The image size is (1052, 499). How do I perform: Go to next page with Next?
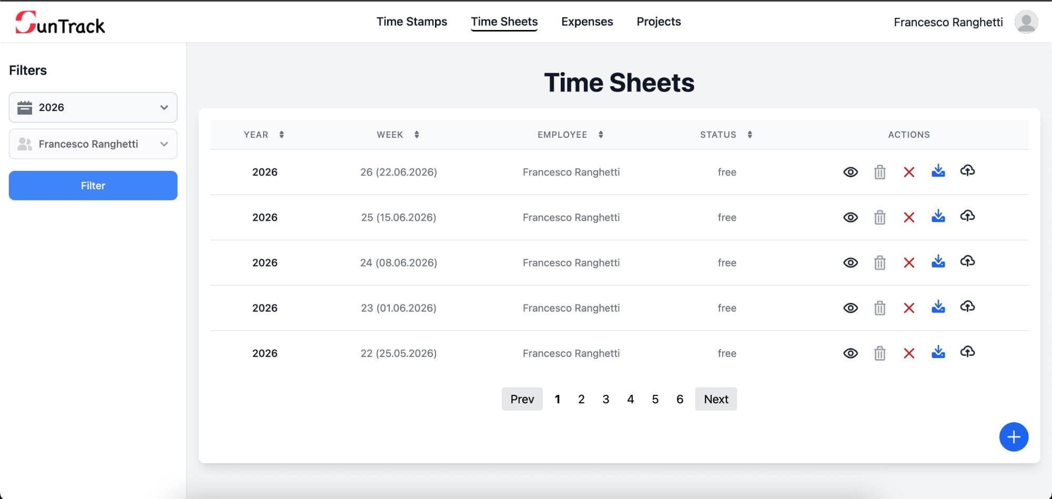716,399
